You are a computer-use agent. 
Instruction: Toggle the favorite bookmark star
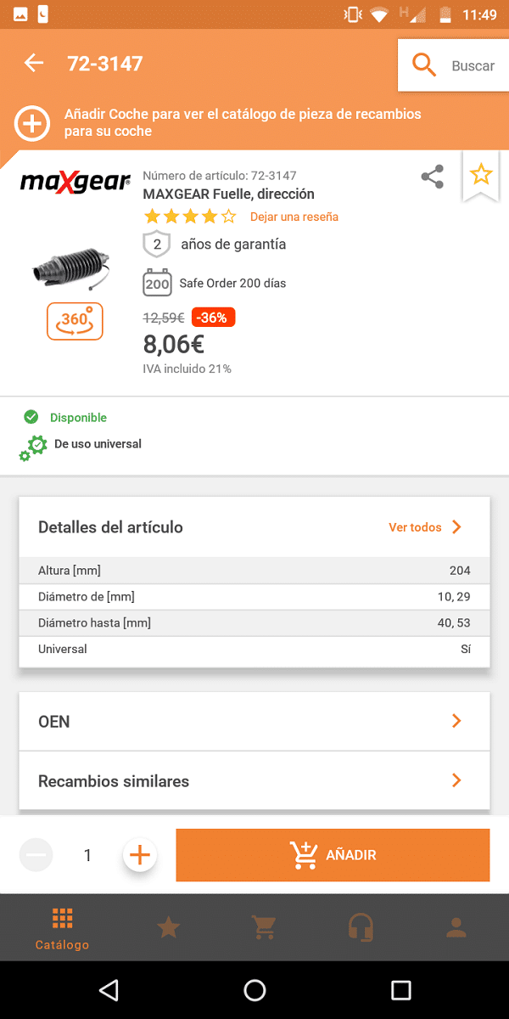pos(481,175)
